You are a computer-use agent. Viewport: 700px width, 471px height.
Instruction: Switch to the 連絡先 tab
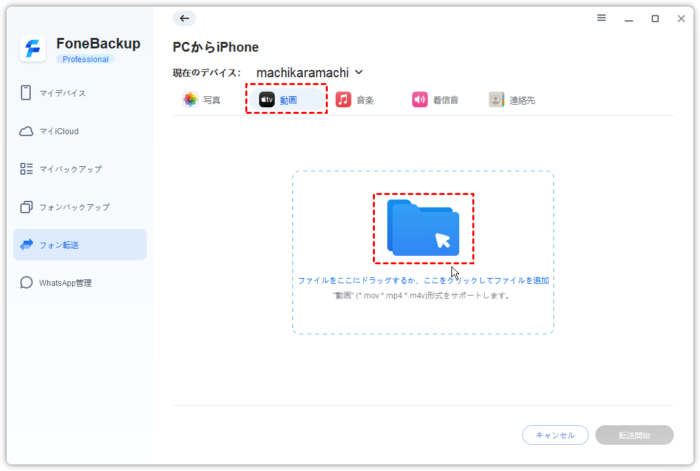[512, 99]
